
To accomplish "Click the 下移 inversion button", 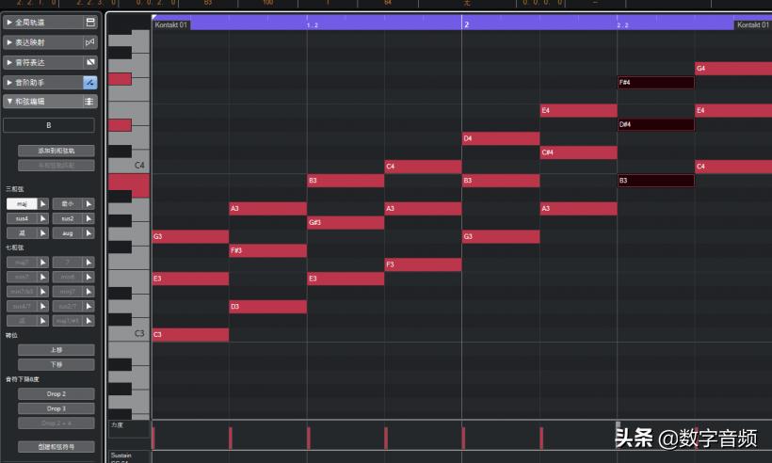I will 56,364.
